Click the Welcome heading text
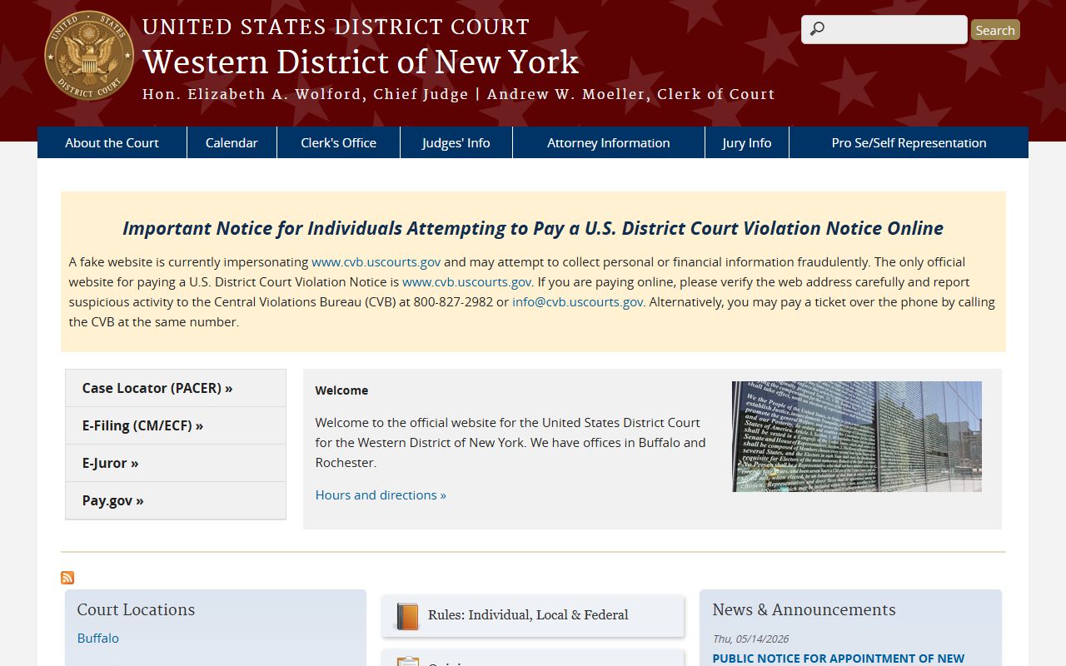This screenshot has width=1066, height=666. click(x=341, y=390)
